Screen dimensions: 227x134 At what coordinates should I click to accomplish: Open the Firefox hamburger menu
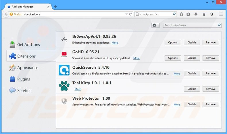point(221,14)
